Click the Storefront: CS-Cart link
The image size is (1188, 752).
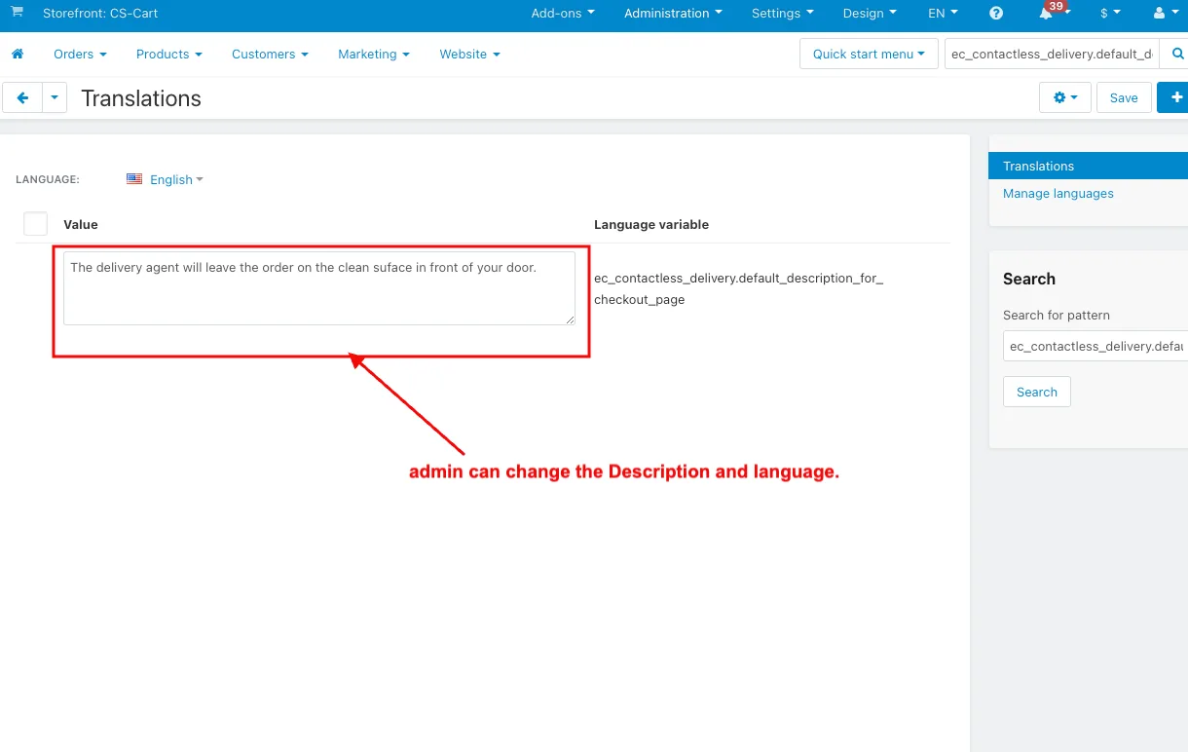click(100, 14)
